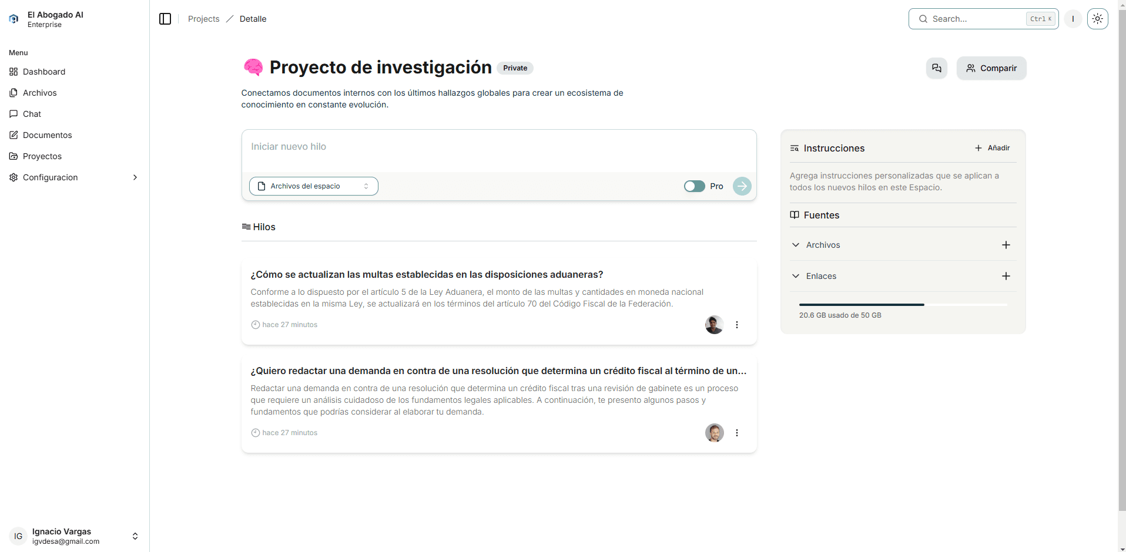The image size is (1126, 552).
Task: Toggle light/dark theme with sun icon
Action: click(1097, 18)
